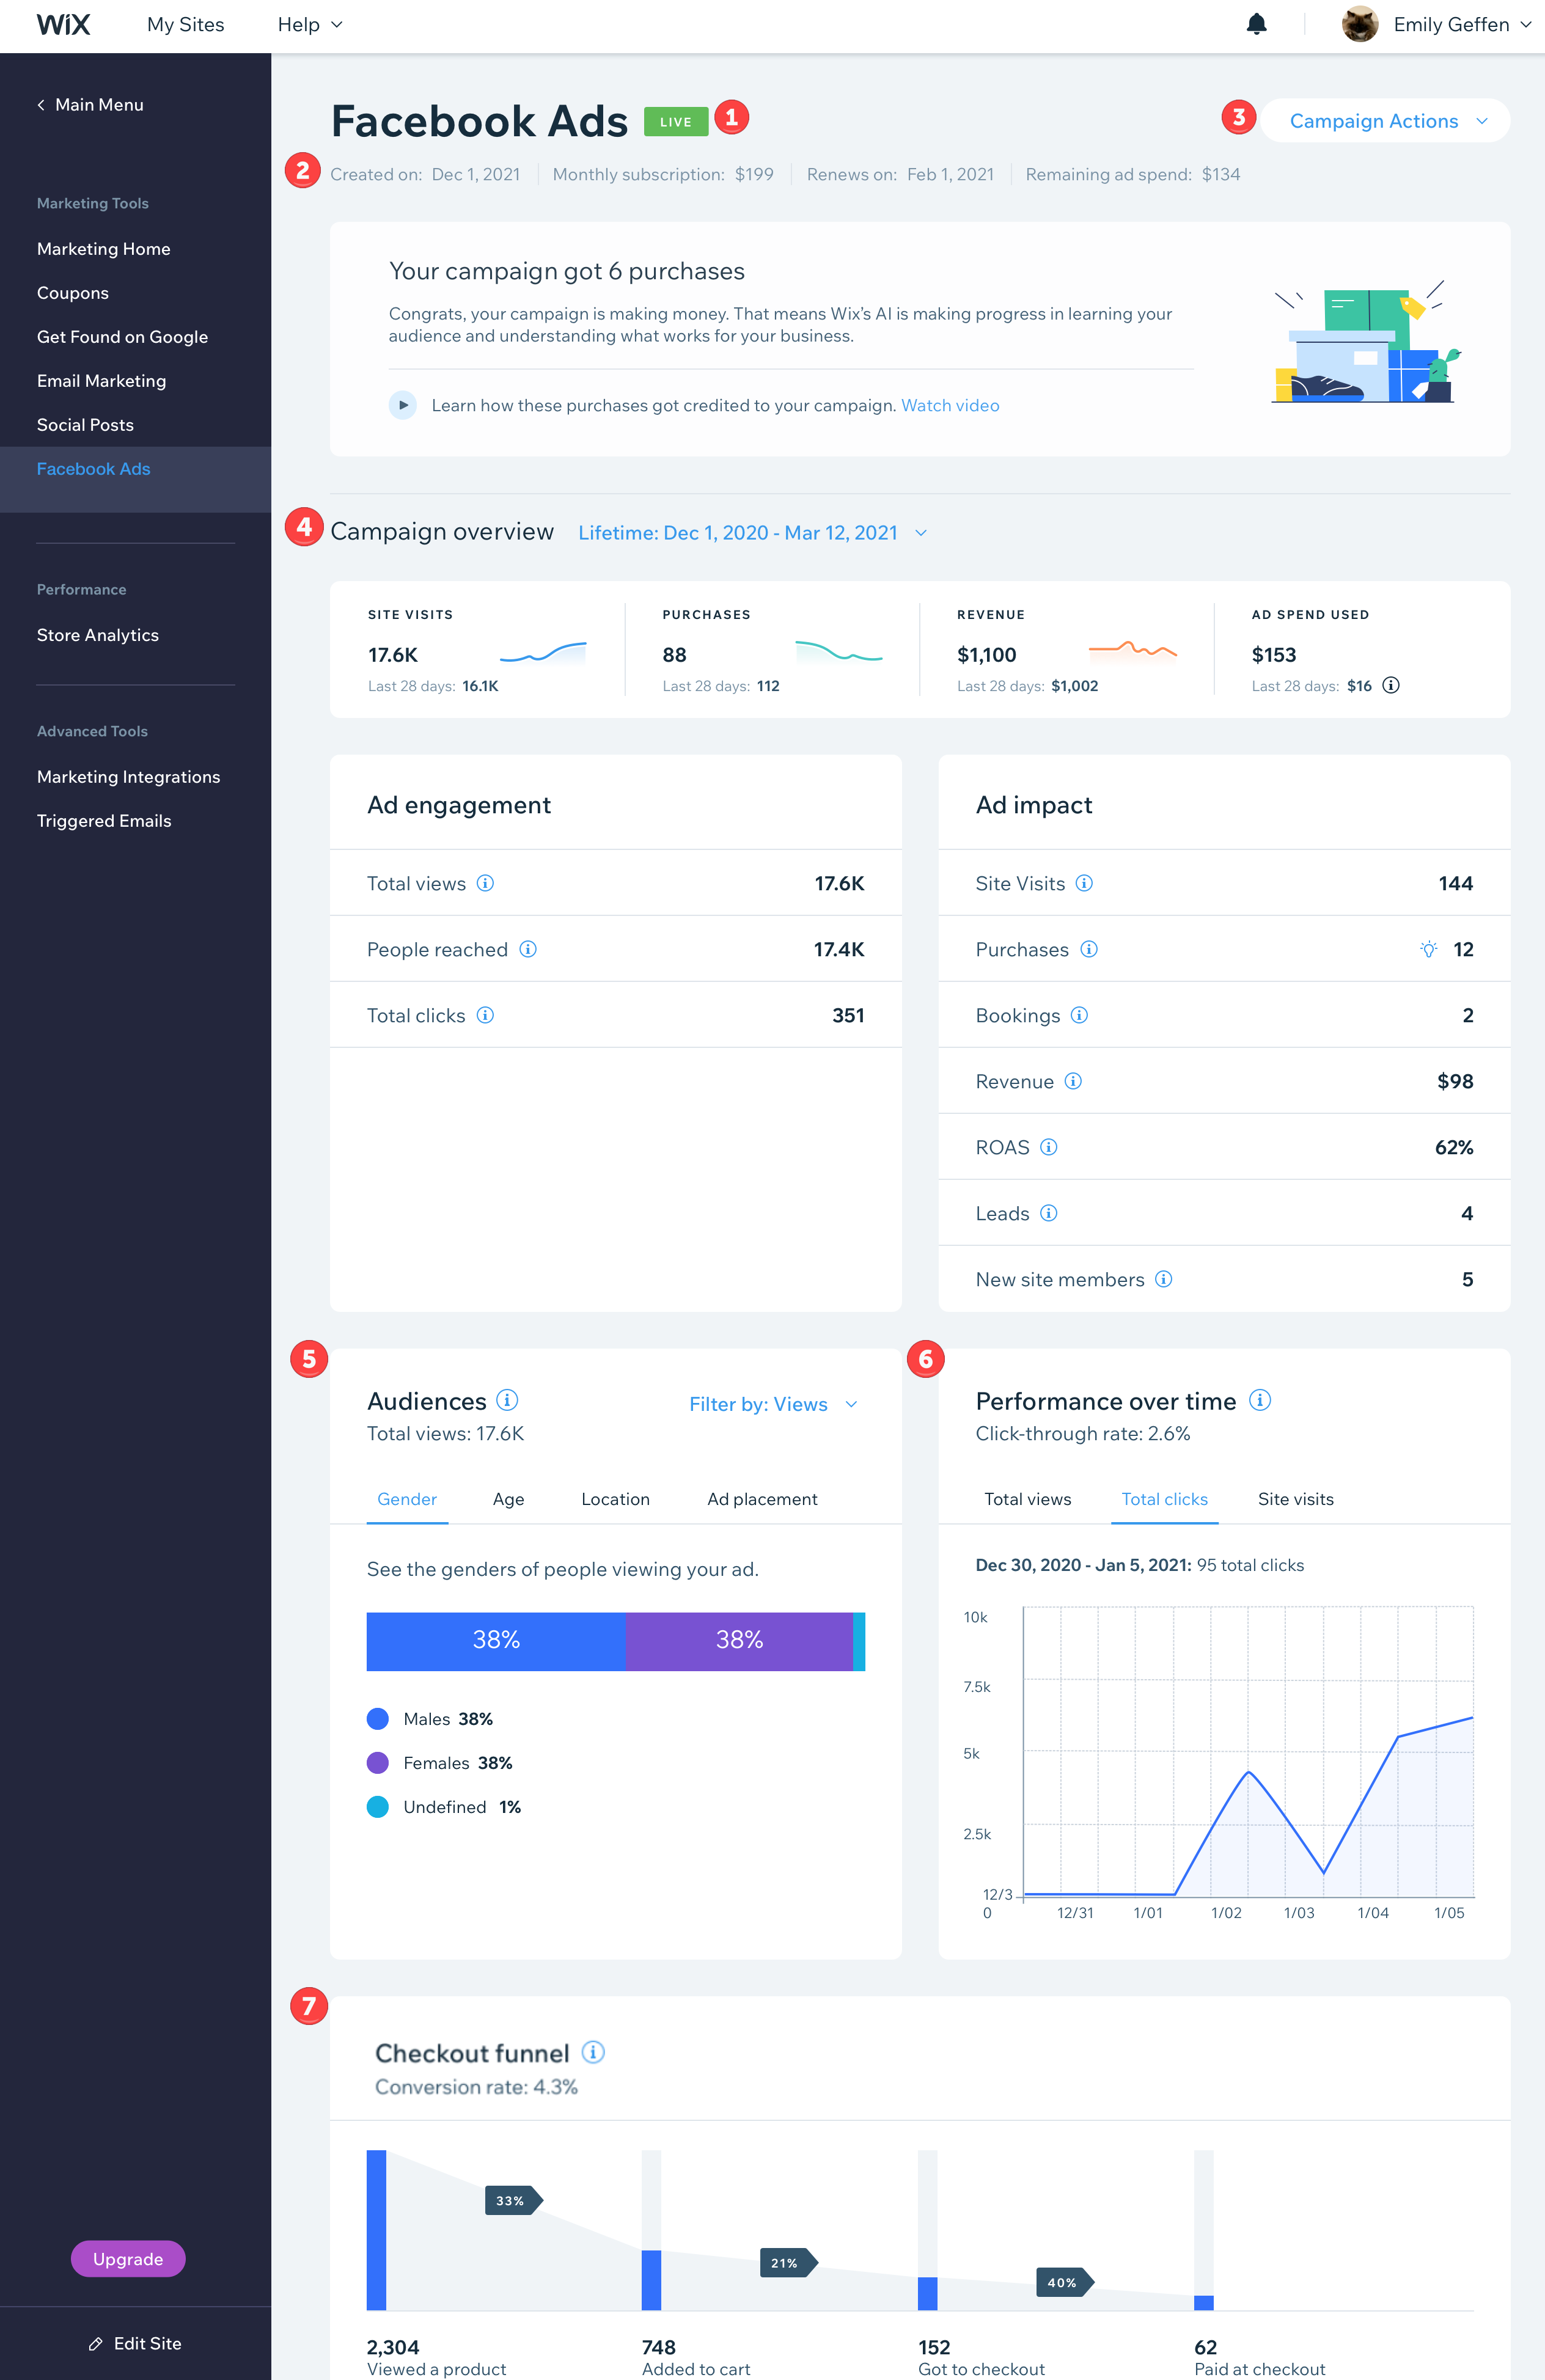Show the Total views performance tab
The height and width of the screenshot is (2380, 1545).
[1028, 1499]
